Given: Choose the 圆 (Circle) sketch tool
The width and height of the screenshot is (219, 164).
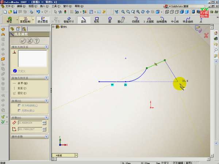Looking at the screenshot, I should pyautogui.click(x=109, y=19).
